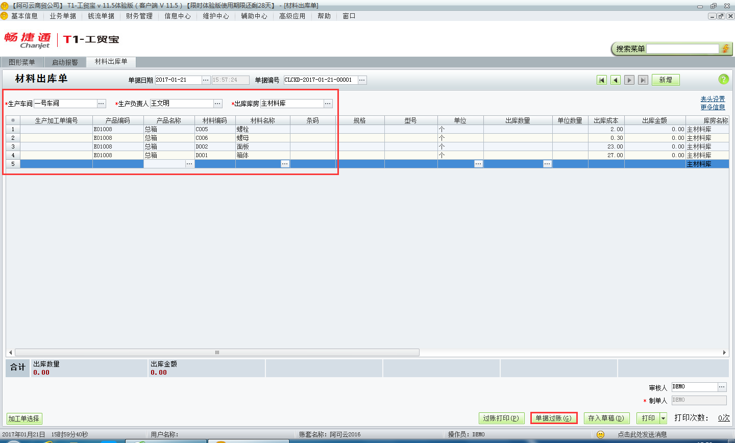Click the lightning search icon
735x443 pixels.
[x=725, y=49]
